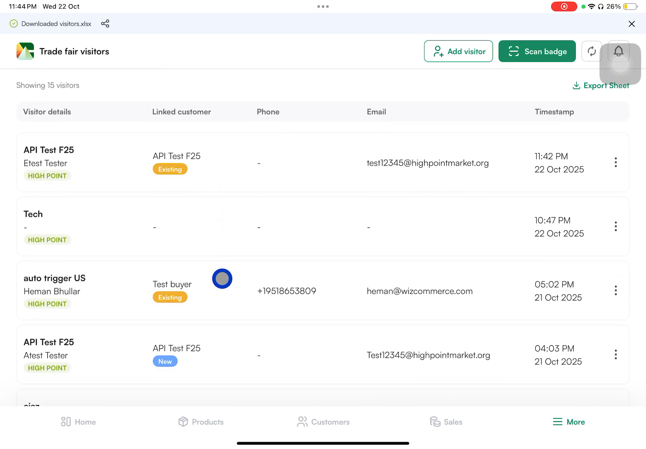Refresh the visitor list
The height and width of the screenshot is (449, 646).
tap(591, 51)
